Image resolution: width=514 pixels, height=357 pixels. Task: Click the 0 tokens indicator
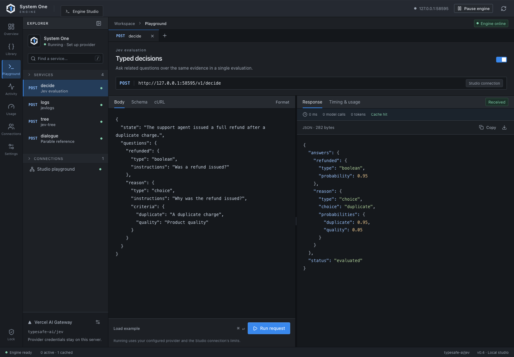point(358,115)
